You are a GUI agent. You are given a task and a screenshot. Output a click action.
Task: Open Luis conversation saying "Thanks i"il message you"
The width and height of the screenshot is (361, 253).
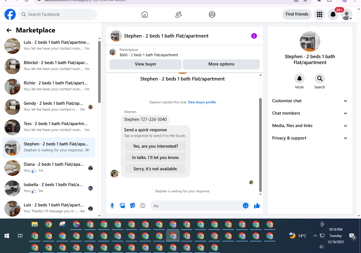pos(49,208)
